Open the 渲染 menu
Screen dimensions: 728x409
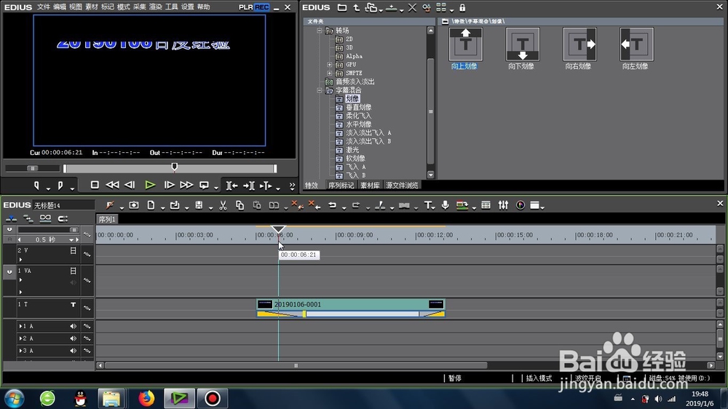click(x=156, y=7)
